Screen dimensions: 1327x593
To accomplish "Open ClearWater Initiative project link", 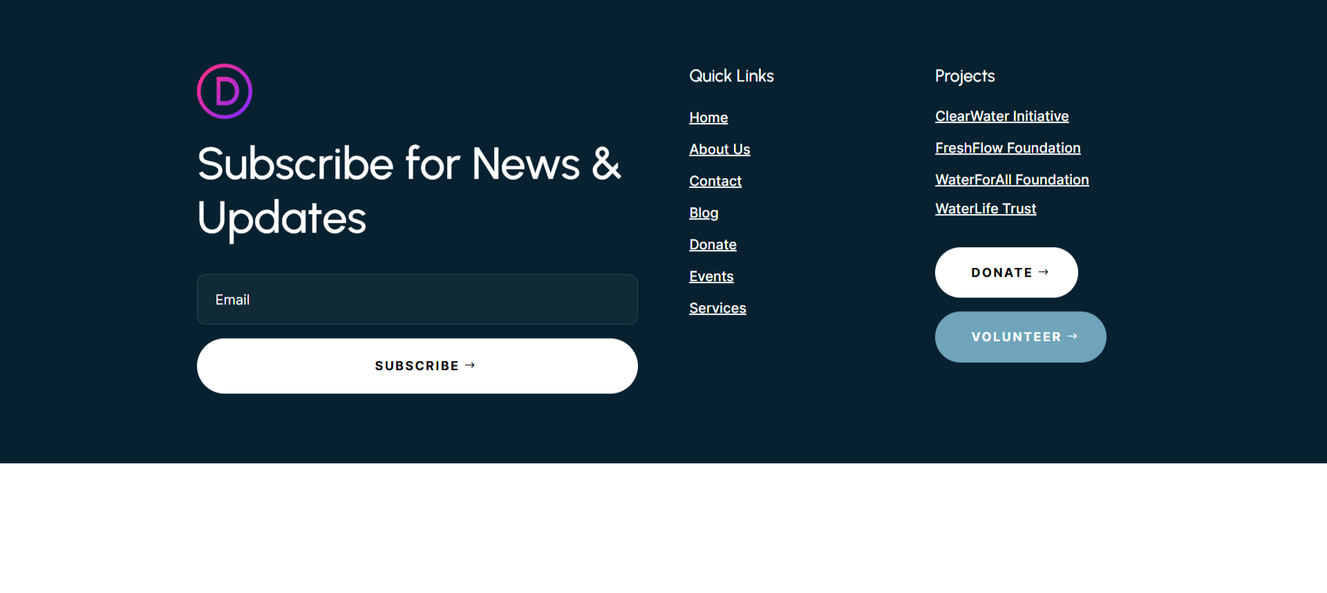I will (x=1001, y=116).
